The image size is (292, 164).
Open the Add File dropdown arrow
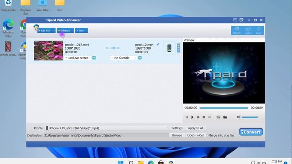[54, 31]
